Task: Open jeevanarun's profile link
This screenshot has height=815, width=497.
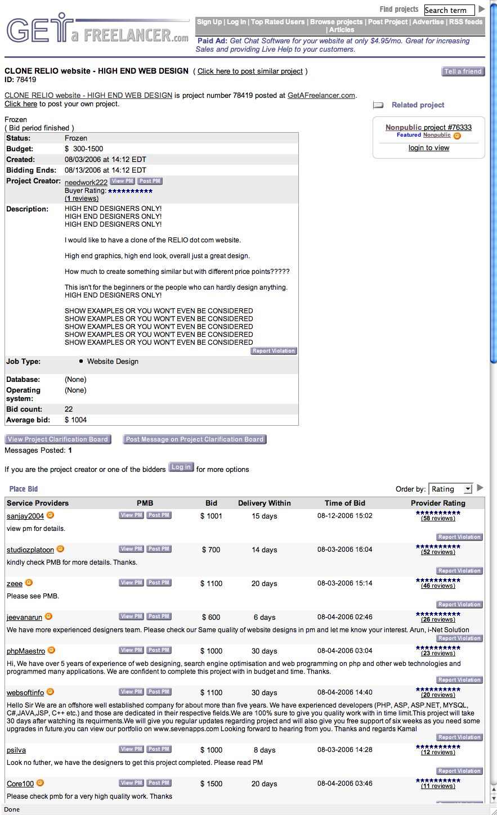Action: click(x=25, y=618)
